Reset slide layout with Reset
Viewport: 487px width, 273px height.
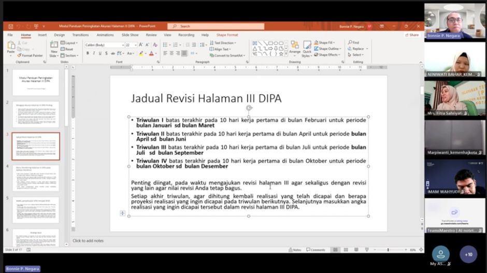tap(67, 49)
